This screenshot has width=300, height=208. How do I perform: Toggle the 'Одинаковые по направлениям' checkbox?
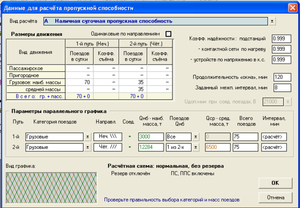point(168,34)
